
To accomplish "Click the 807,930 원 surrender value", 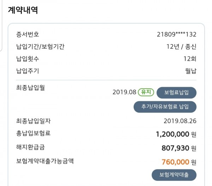I will click(x=179, y=148).
